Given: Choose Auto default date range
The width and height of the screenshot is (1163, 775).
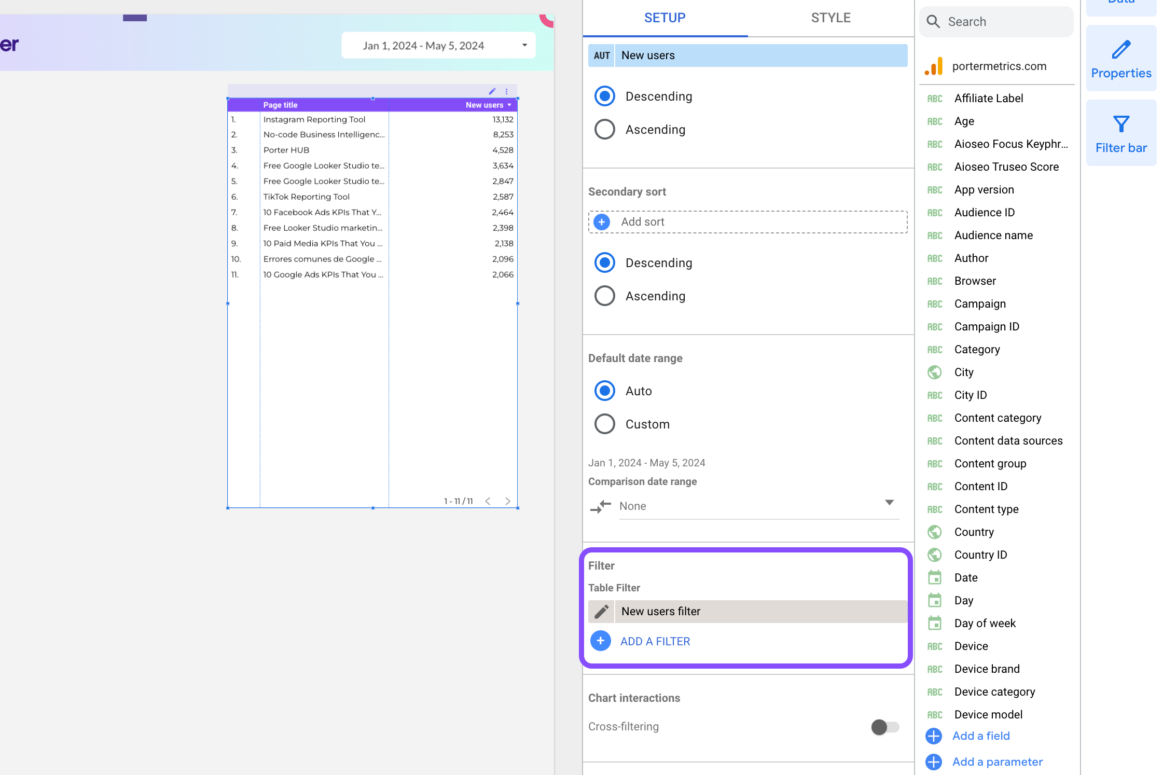Looking at the screenshot, I should point(605,391).
